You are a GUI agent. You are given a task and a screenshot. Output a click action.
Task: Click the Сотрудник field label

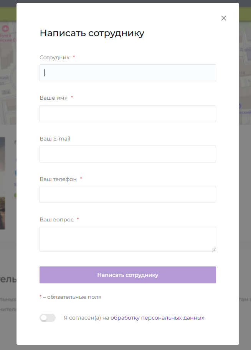point(54,57)
